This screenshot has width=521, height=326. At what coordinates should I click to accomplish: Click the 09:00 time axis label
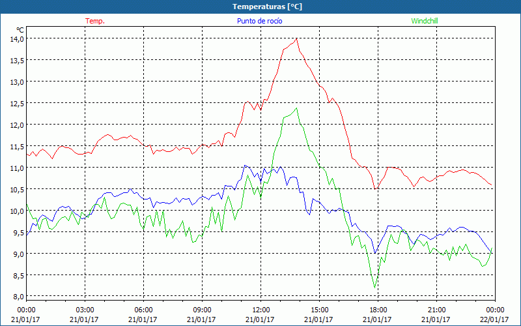[202, 310]
